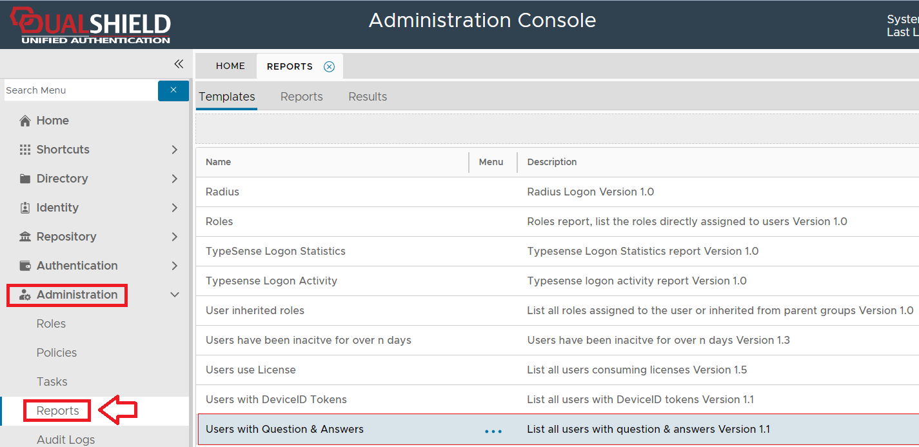The image size is (919, 447).
Task: Collapse the Administration section chevron
Action: (174, 295)
